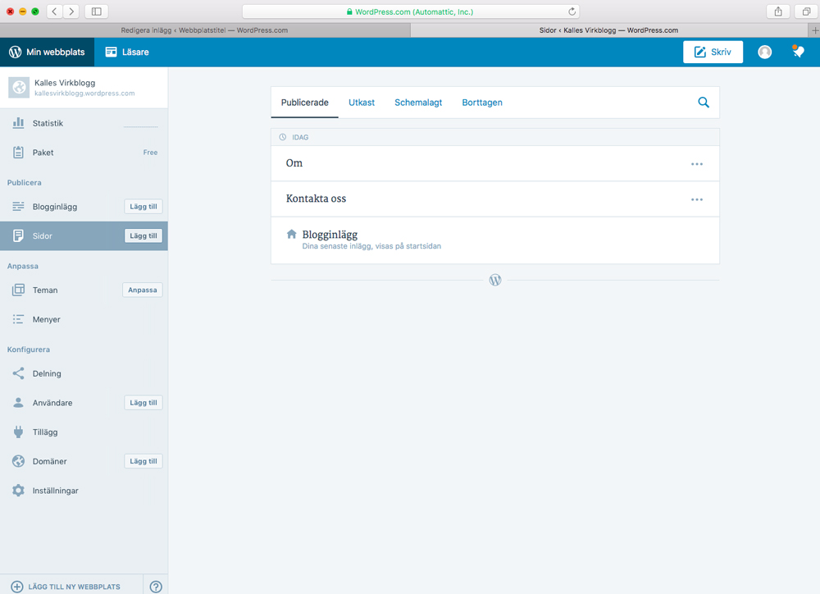Expand options menu for Kontakta oss page
The width and height of the screenshot is (820, 594).
coord(696,199)
